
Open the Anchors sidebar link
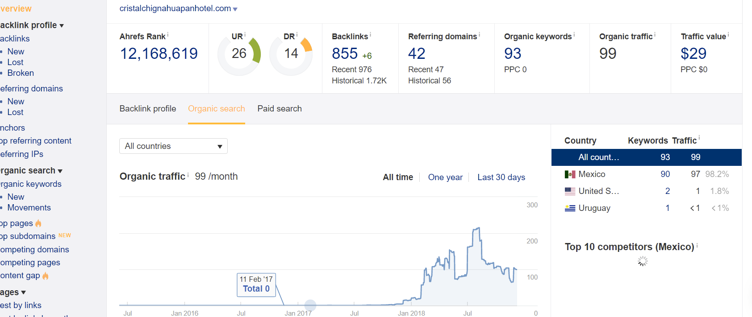[13, 128]
